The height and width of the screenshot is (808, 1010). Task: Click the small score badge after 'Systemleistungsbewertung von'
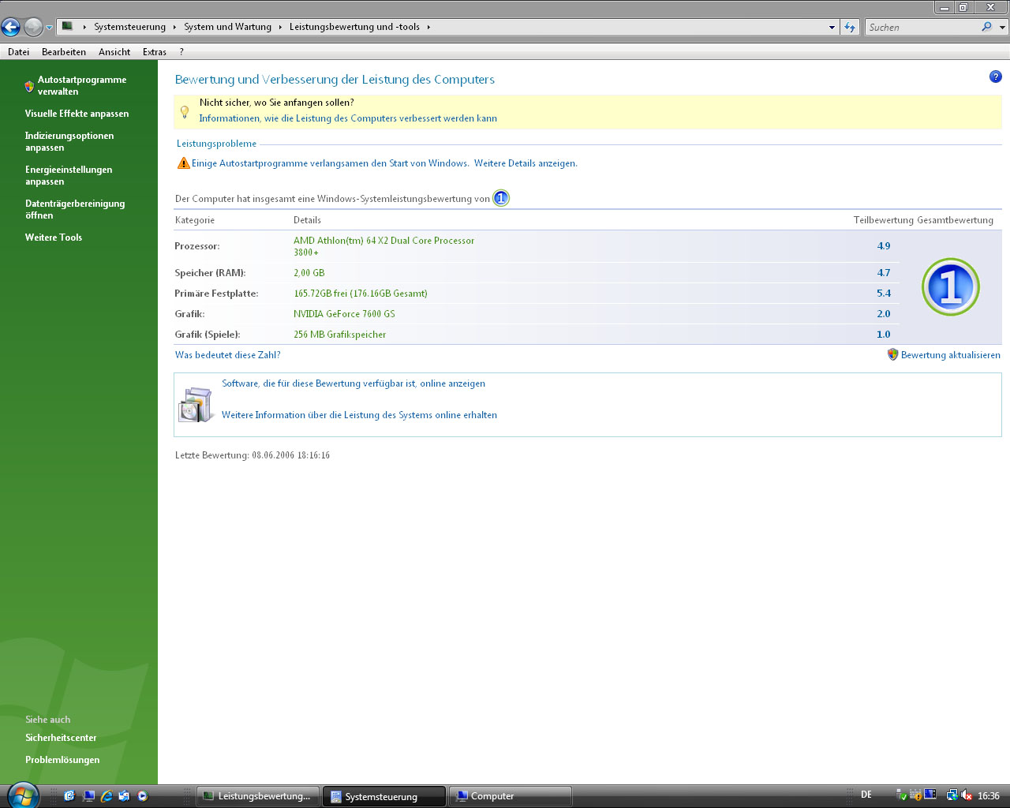(501, 198)
